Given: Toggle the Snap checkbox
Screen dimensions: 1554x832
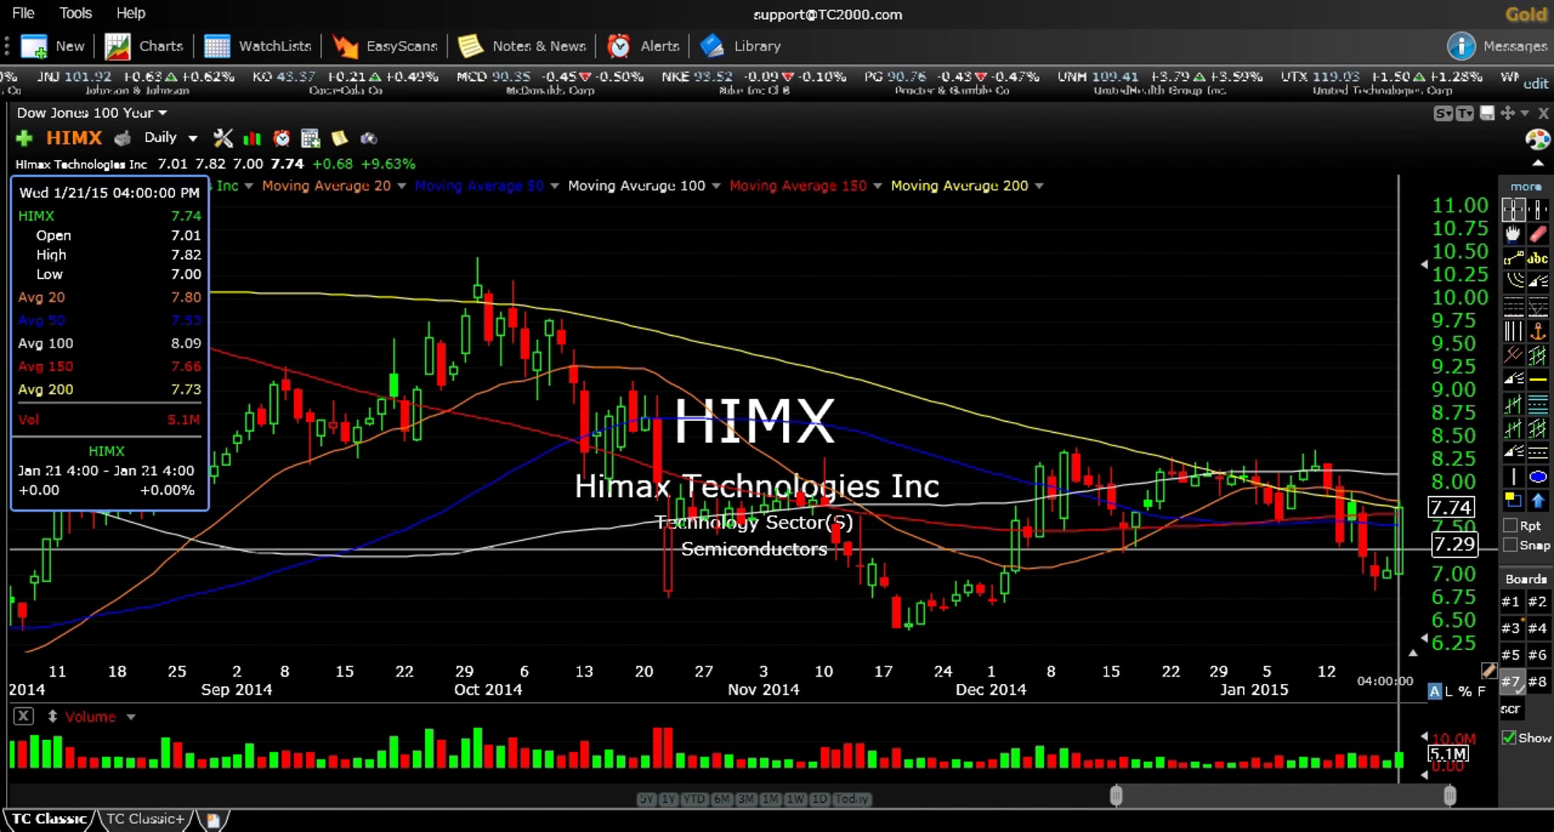Looking at the screenshot, I should click(1510, 545).
